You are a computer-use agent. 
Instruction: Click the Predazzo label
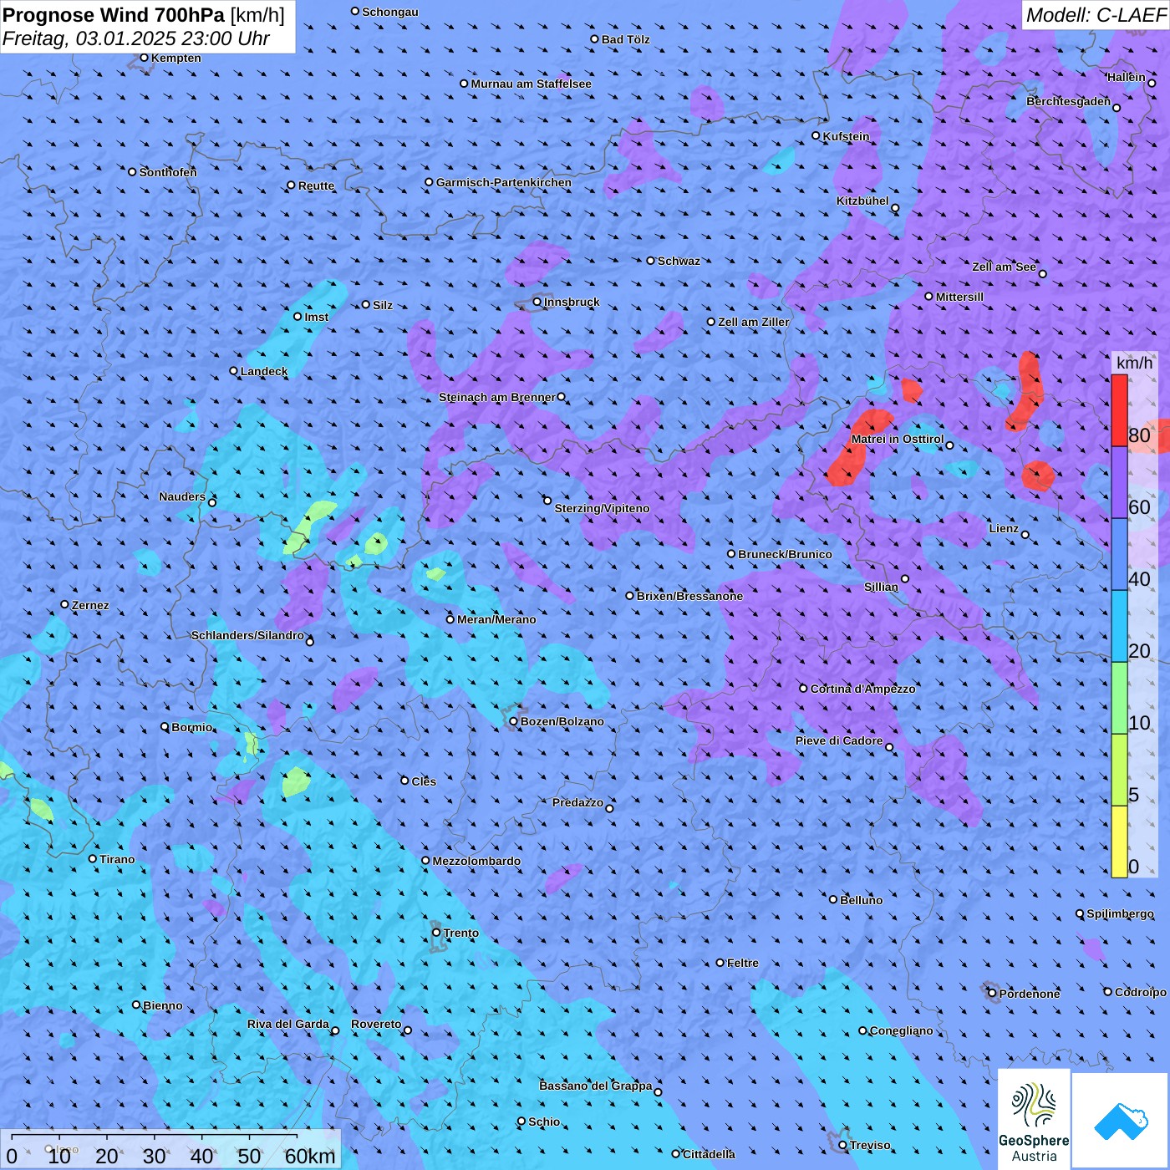point(577,802)
